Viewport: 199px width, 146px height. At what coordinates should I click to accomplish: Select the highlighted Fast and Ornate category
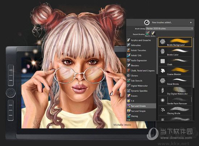tap(141, 106)
